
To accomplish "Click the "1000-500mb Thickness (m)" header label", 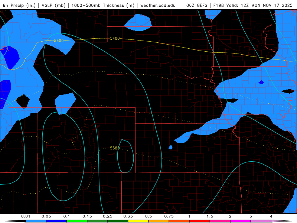I will point(103,5).
